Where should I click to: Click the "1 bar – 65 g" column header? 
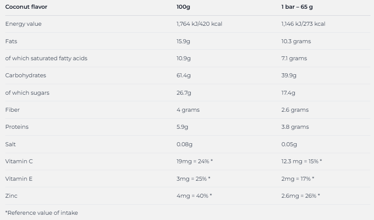tap(297, 7)
